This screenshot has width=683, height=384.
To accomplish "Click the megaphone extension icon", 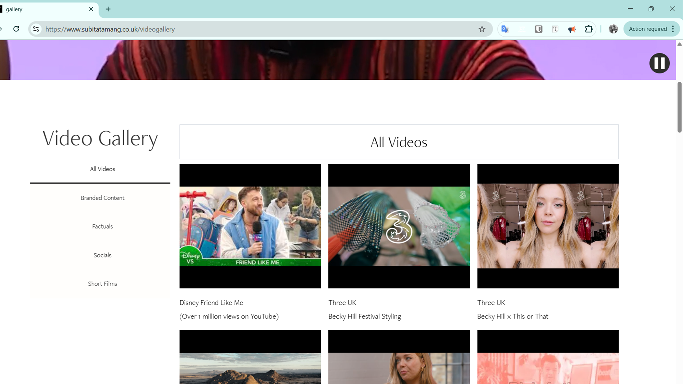I will (x=572, y=29).
